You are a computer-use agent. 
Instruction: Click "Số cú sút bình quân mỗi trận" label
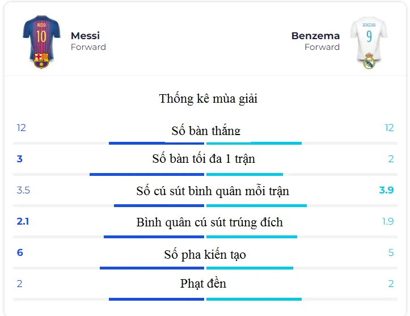pyautogui.click(x=213, y=191)
